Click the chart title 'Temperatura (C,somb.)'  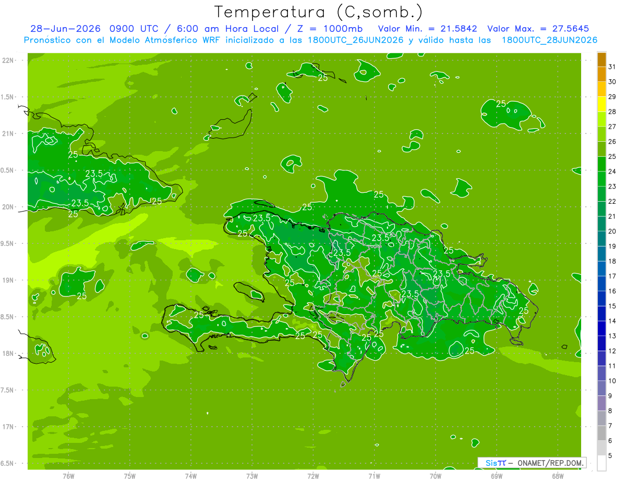point(319,12)
